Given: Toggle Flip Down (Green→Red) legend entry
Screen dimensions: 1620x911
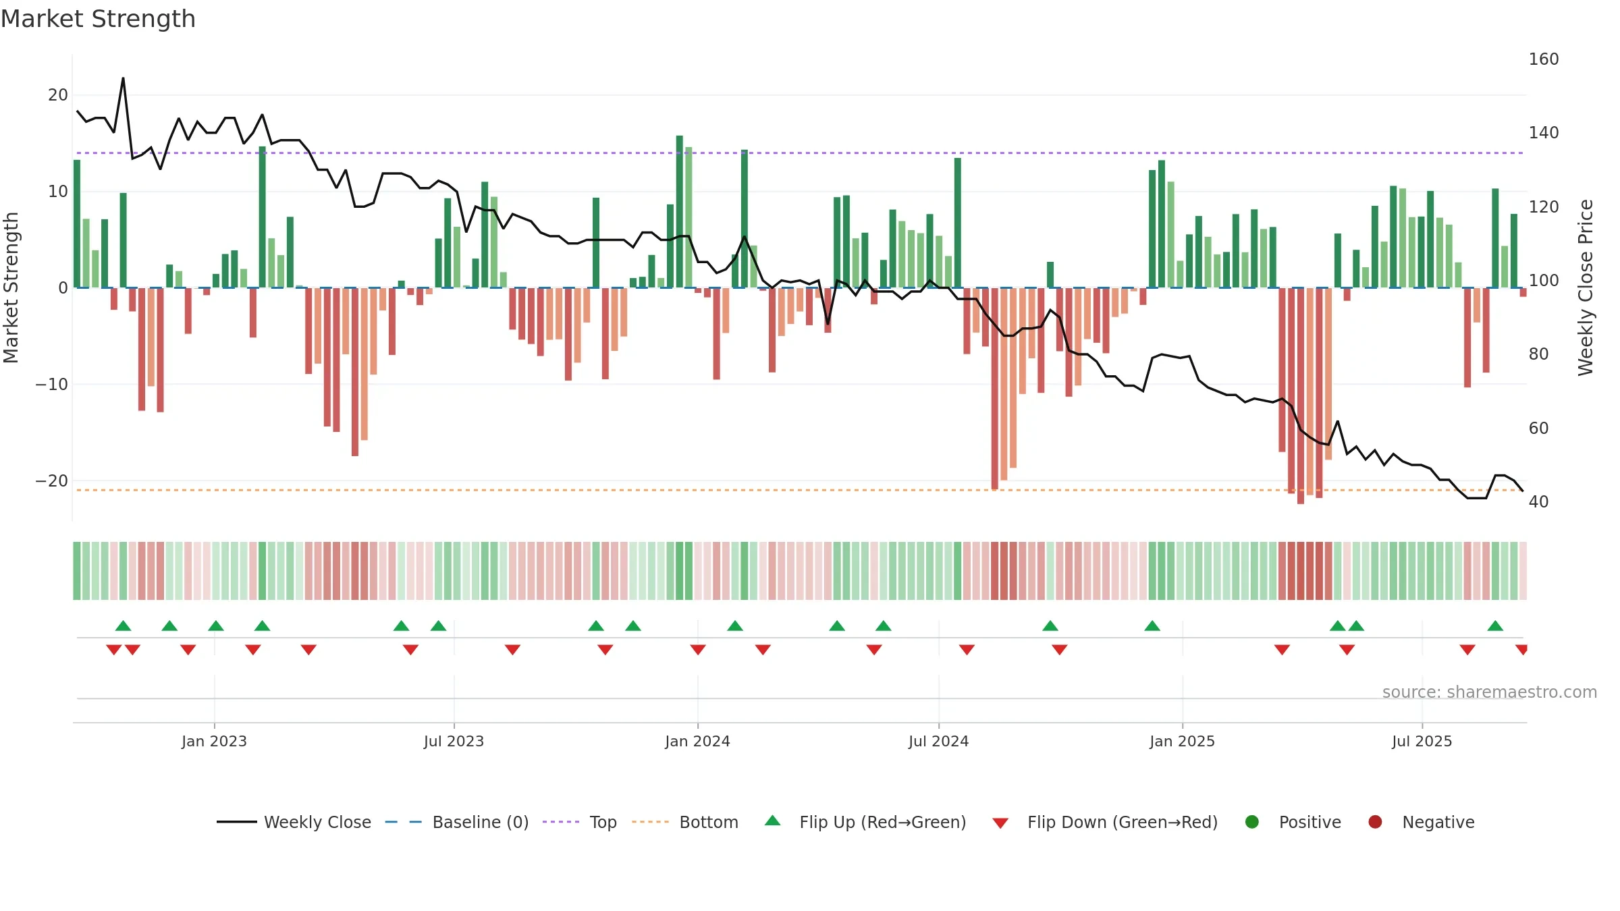Looking at the screenshot, I should [x=1105, y=822].
